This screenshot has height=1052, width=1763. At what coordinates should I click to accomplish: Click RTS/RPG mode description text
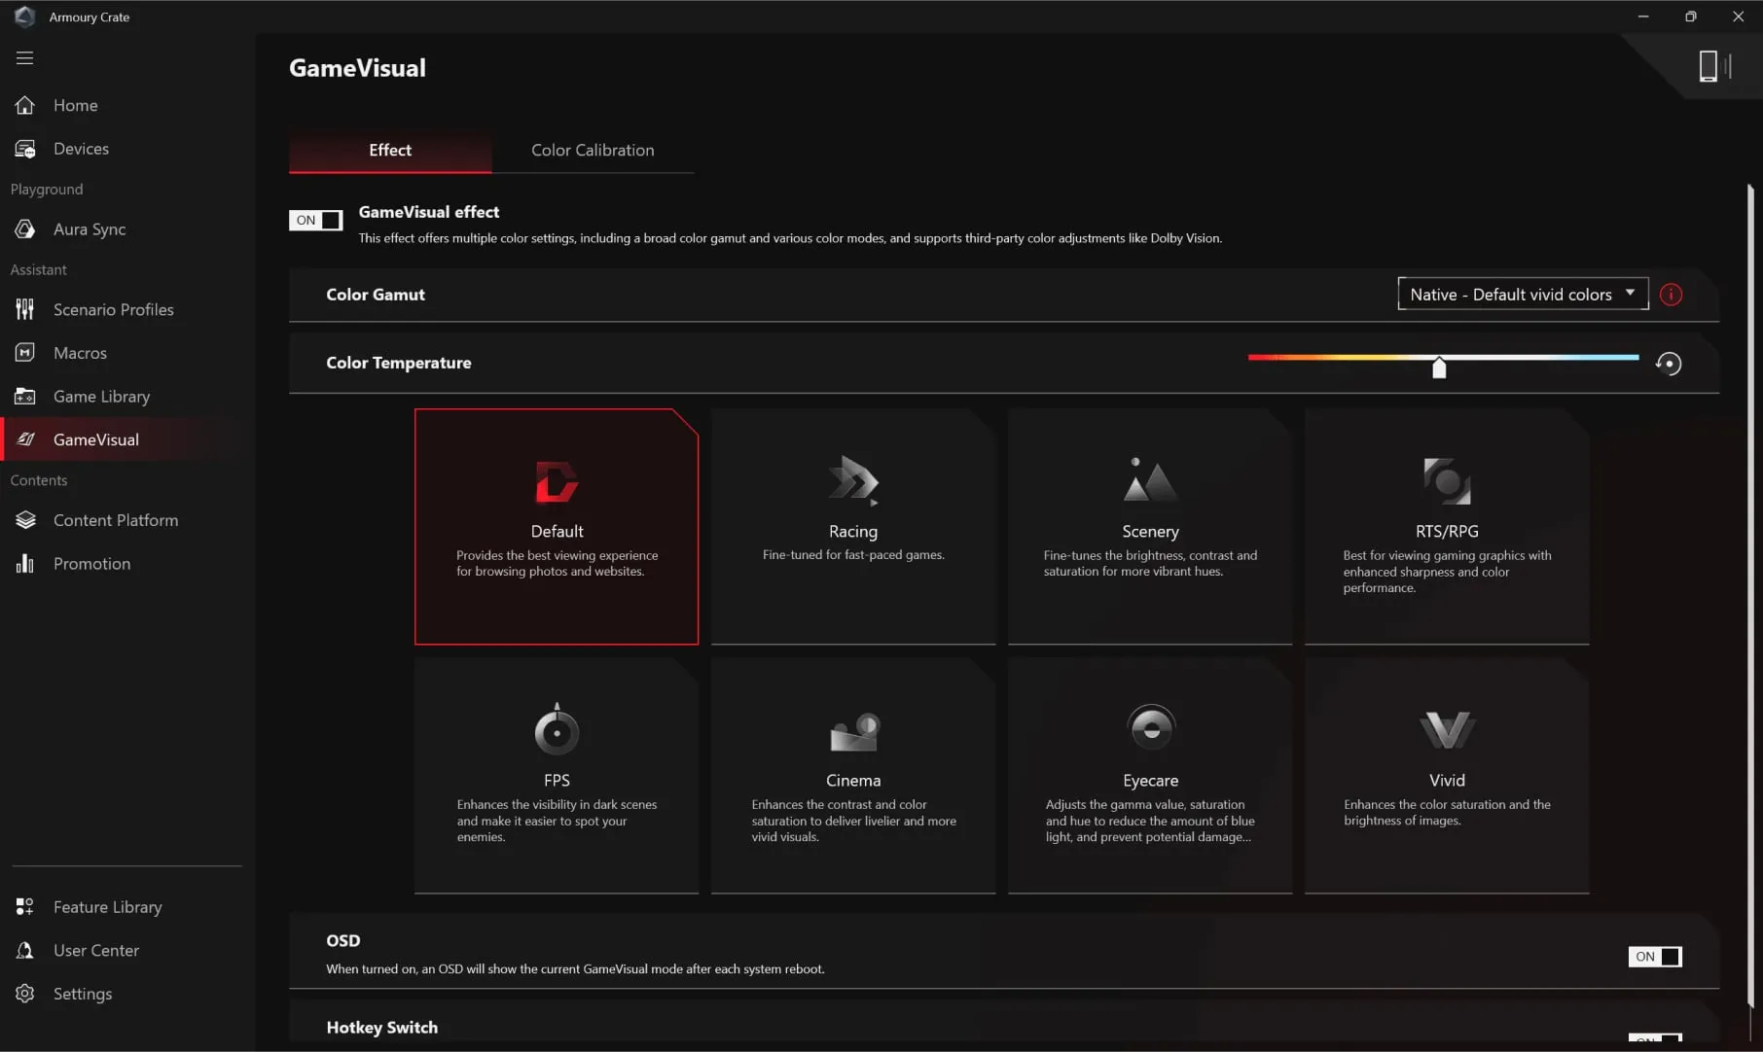1447,572
